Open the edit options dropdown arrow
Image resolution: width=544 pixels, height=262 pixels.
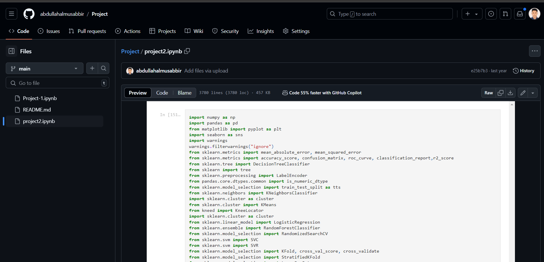pyautogui.click(x=533, y=93)
